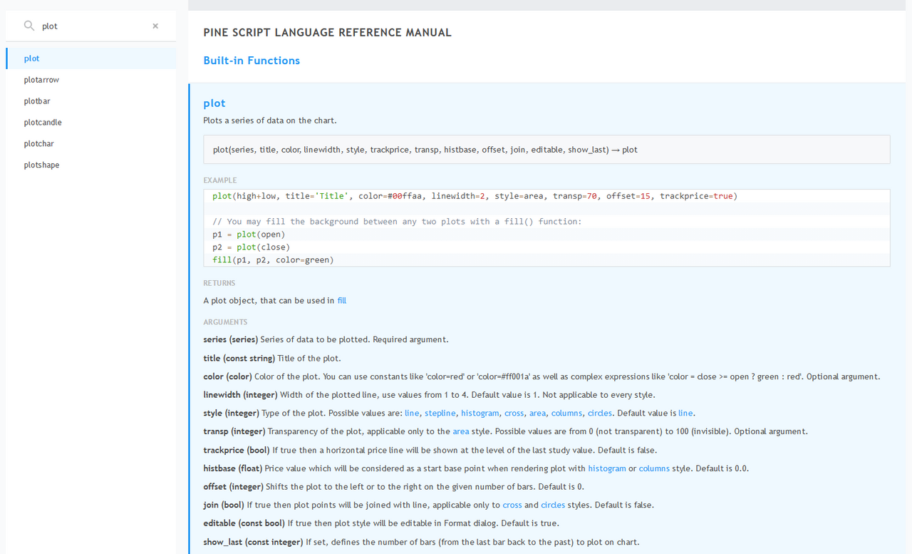The width and height of the screenshot is (912, 554).
Task: Click 'offset (integer)' argument name
Action: point(233,488)
